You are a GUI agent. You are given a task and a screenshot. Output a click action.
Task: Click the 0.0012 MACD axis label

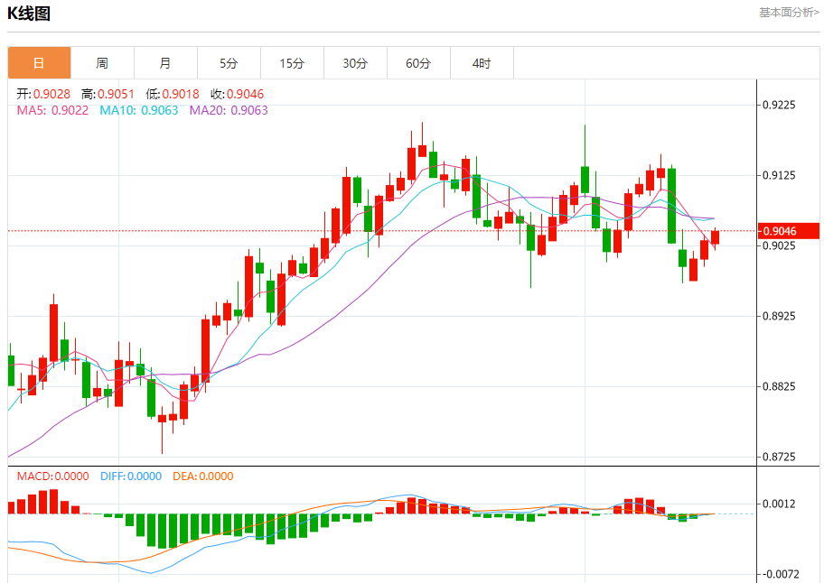pos(780,504)
